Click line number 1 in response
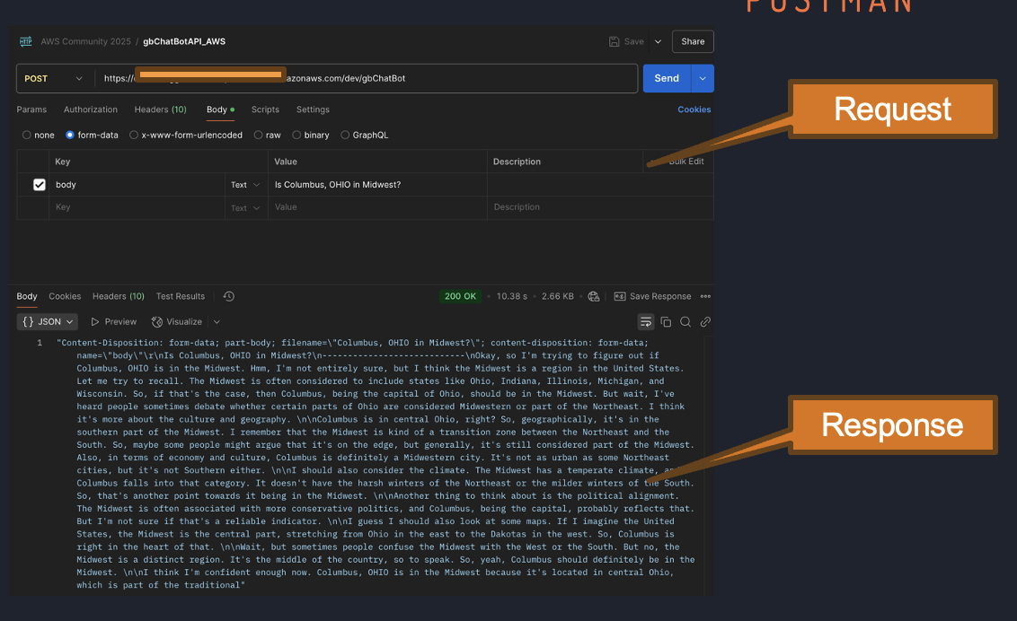The height and width of the screenshot is (621, 1017). pos(40,343)
